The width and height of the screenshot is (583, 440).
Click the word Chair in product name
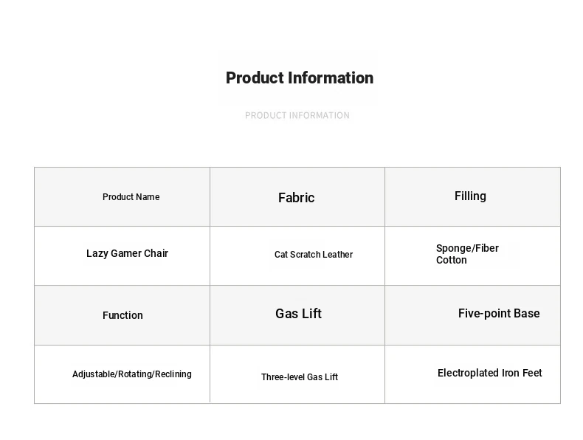click(x=156, y=253)
